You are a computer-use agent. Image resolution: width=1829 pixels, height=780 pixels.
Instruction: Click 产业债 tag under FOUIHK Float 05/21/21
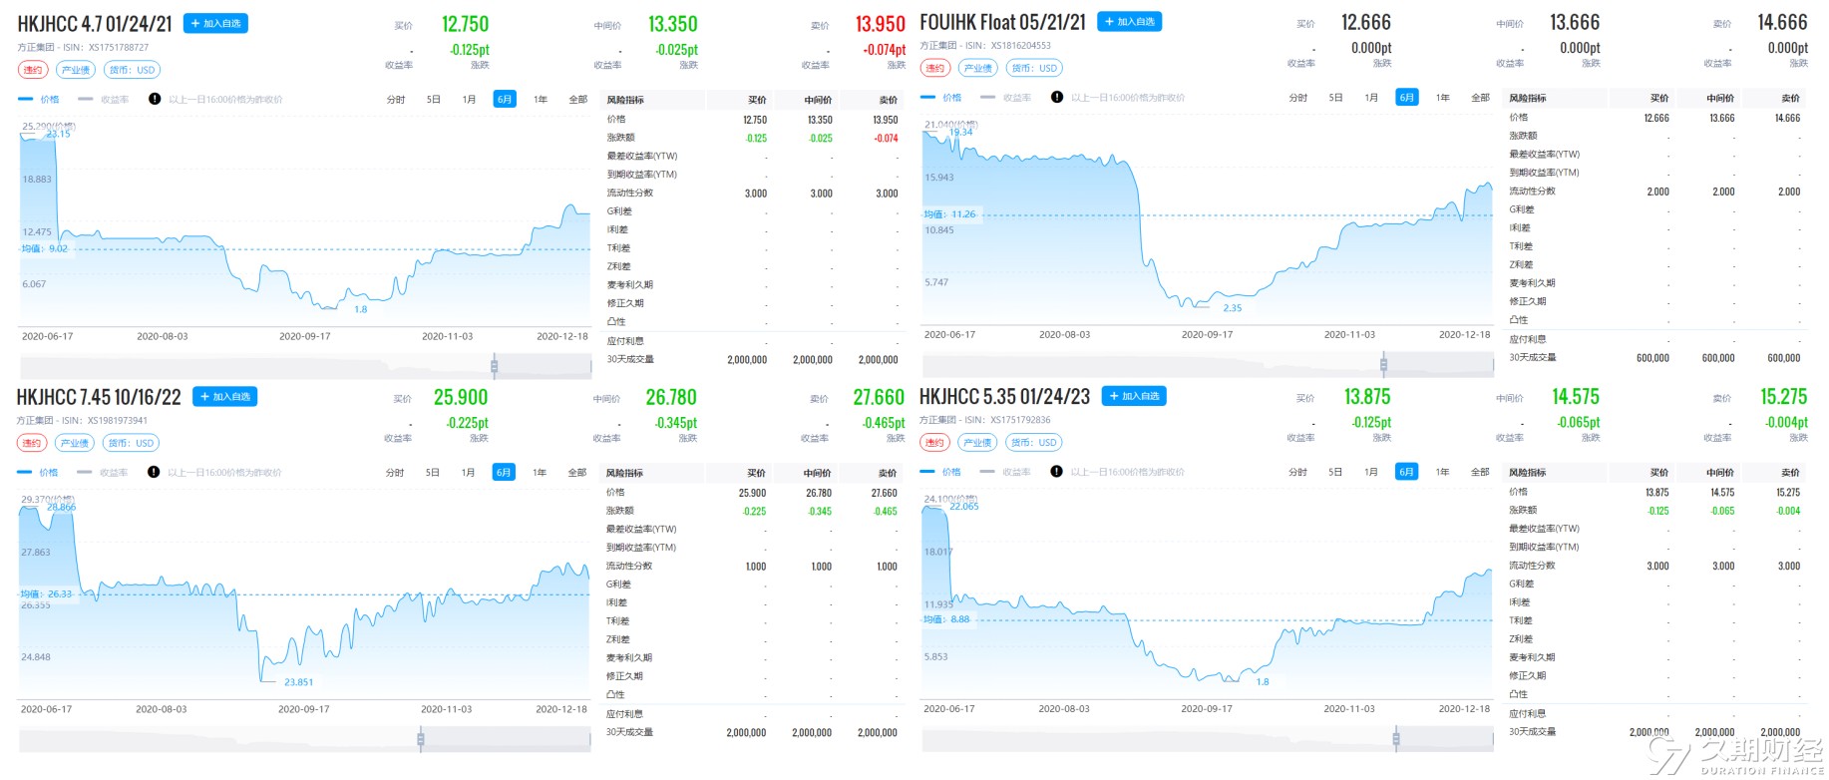(x=978, y=68)
